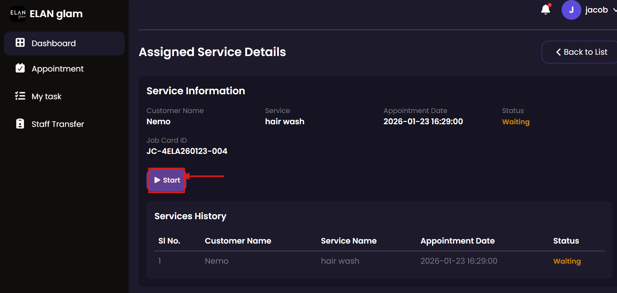The width and height of the screenshot is (617, 293).
Task: Select the Nemo row in Services History
Action: (x=216, y=261)
